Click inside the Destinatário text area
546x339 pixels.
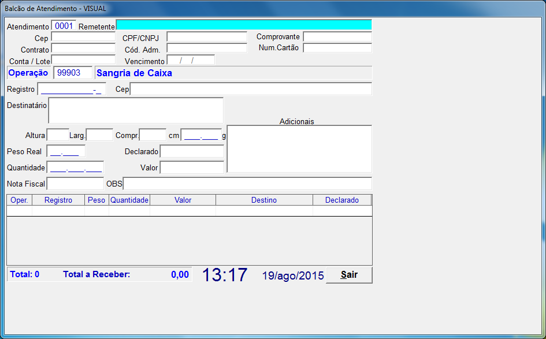(136, 110)
